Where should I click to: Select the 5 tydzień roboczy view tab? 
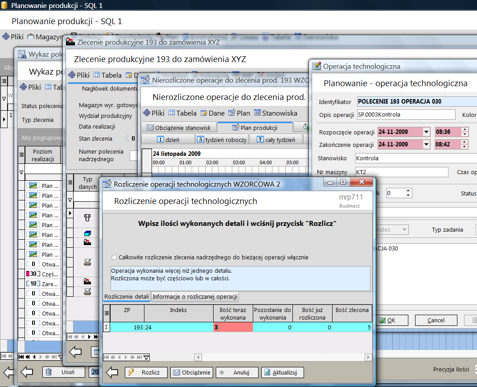point(222,139)
